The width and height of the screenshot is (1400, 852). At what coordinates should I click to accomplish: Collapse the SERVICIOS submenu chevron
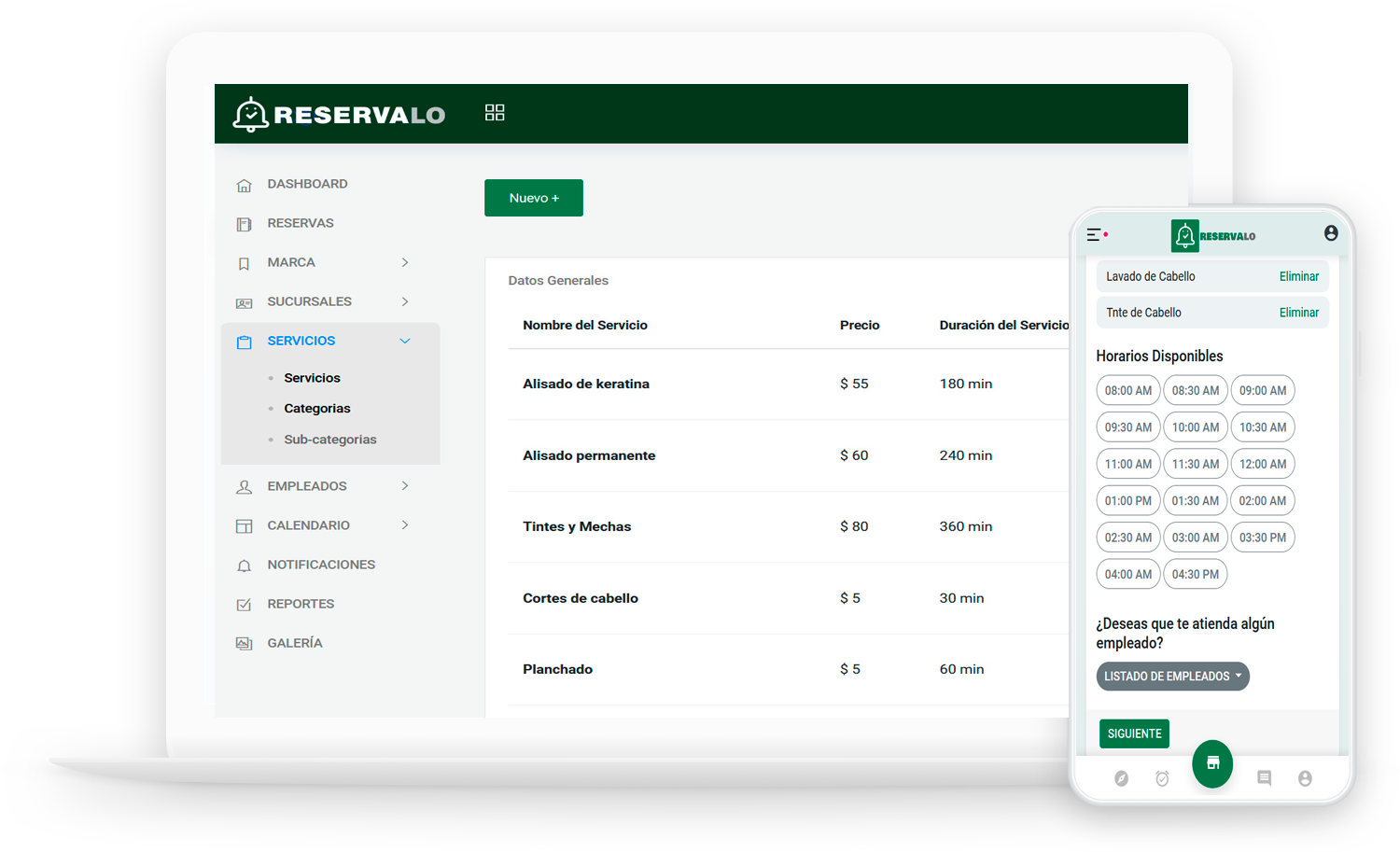(x=405, y=341)
